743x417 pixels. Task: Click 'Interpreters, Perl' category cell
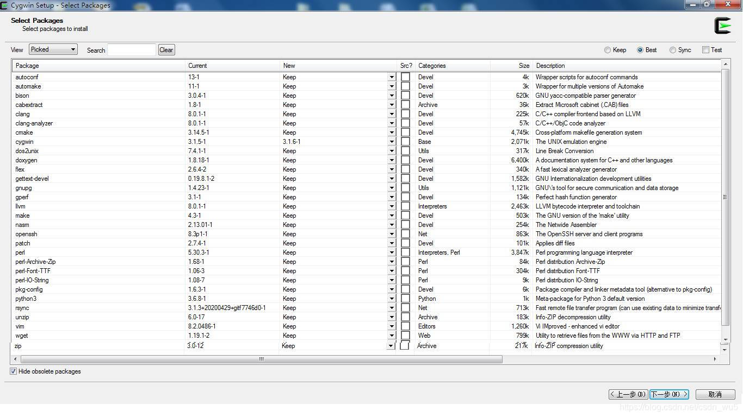[439, 252]
